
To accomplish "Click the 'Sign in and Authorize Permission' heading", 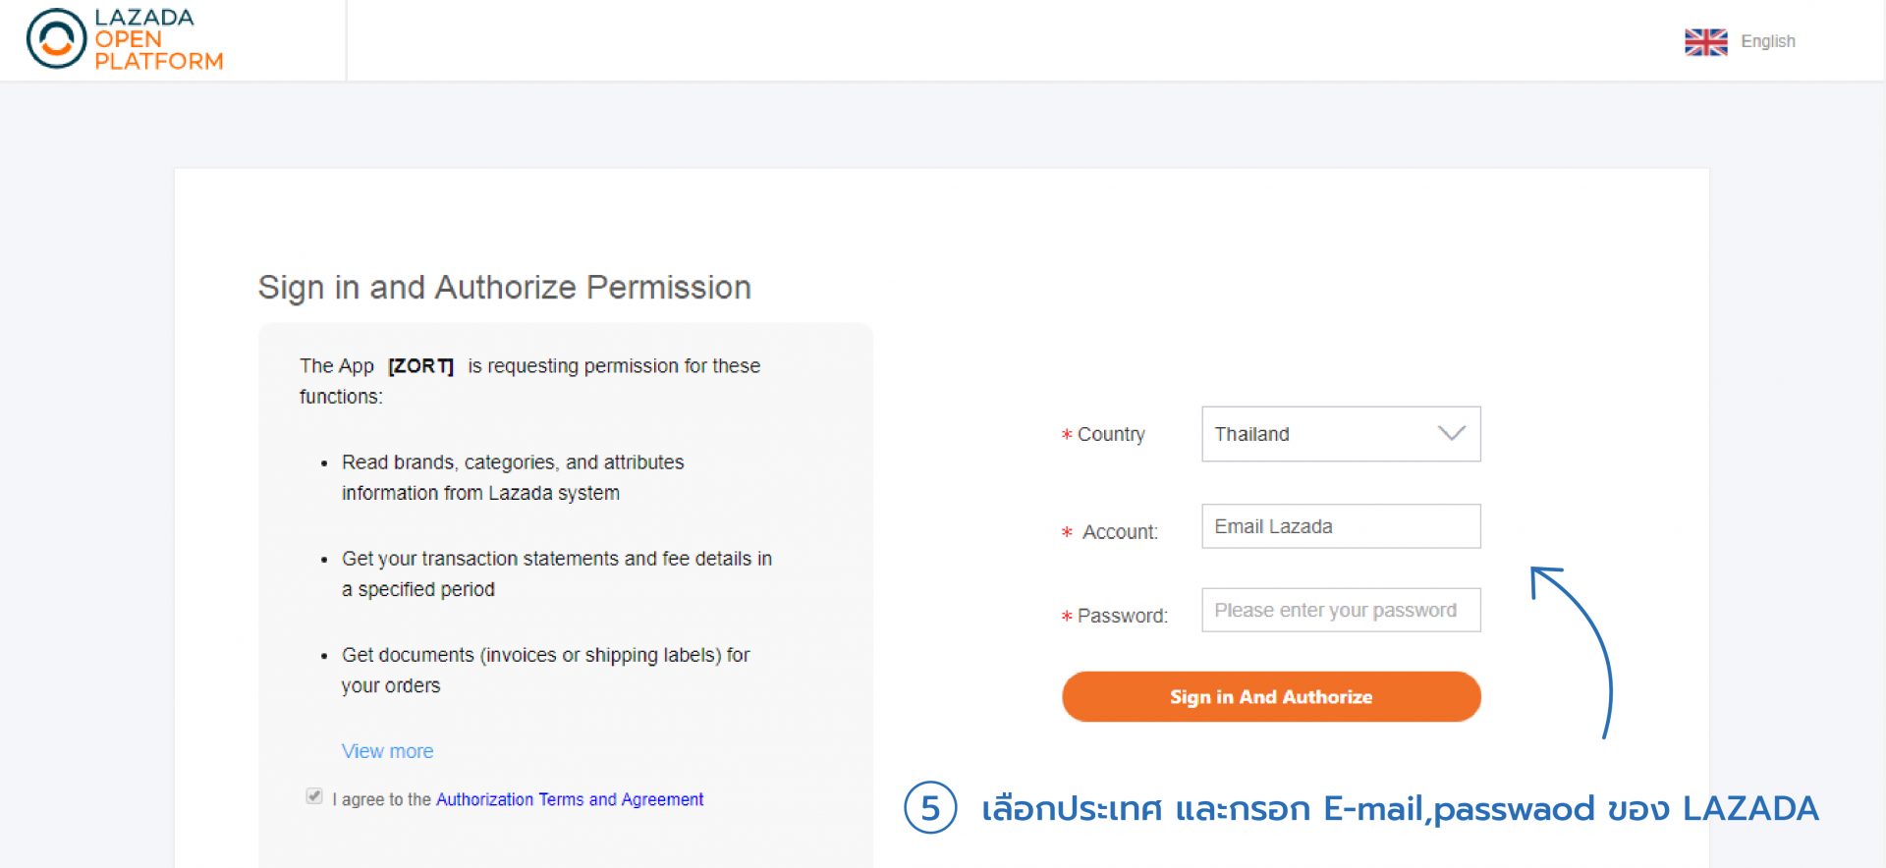I will [x=504, y=288].
